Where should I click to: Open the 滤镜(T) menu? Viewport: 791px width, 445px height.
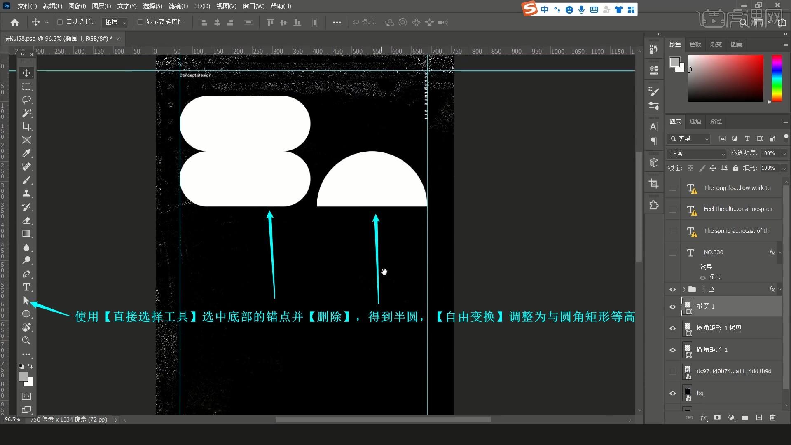coord(178,6)
